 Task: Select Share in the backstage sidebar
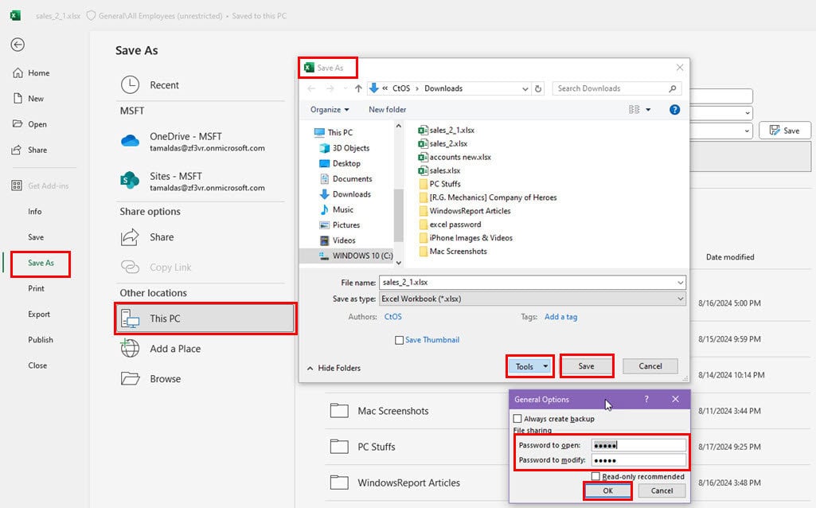(x=29, y=150)
